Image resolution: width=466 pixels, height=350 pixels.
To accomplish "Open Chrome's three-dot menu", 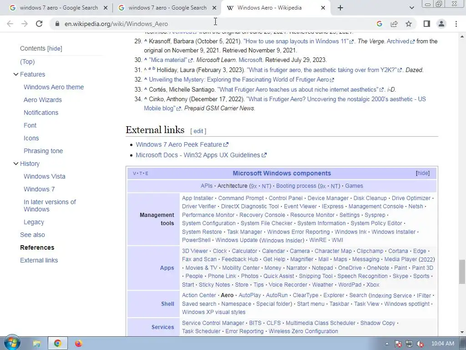I will 456,24.
